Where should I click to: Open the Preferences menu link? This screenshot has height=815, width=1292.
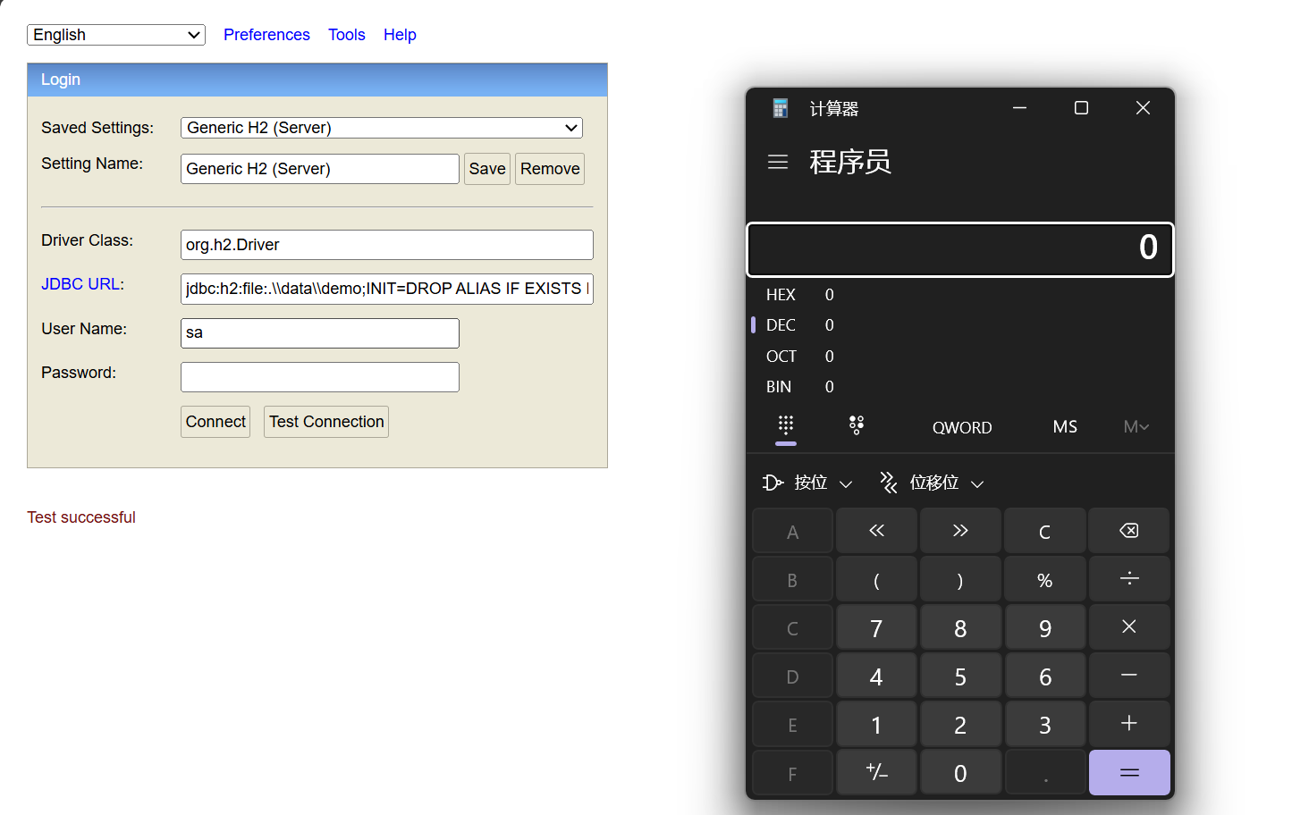click(266, 35)
